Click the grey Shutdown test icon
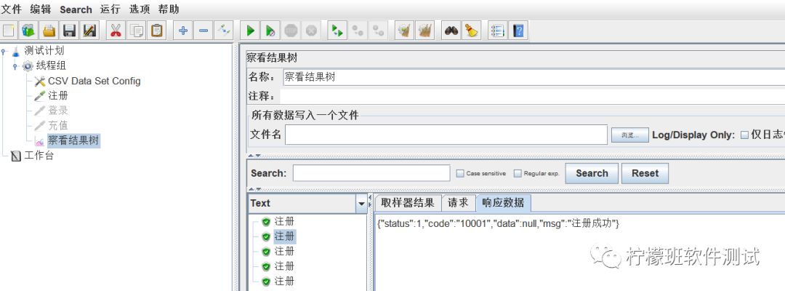Viewport: 785px width, 291px height. pos(311,31)
